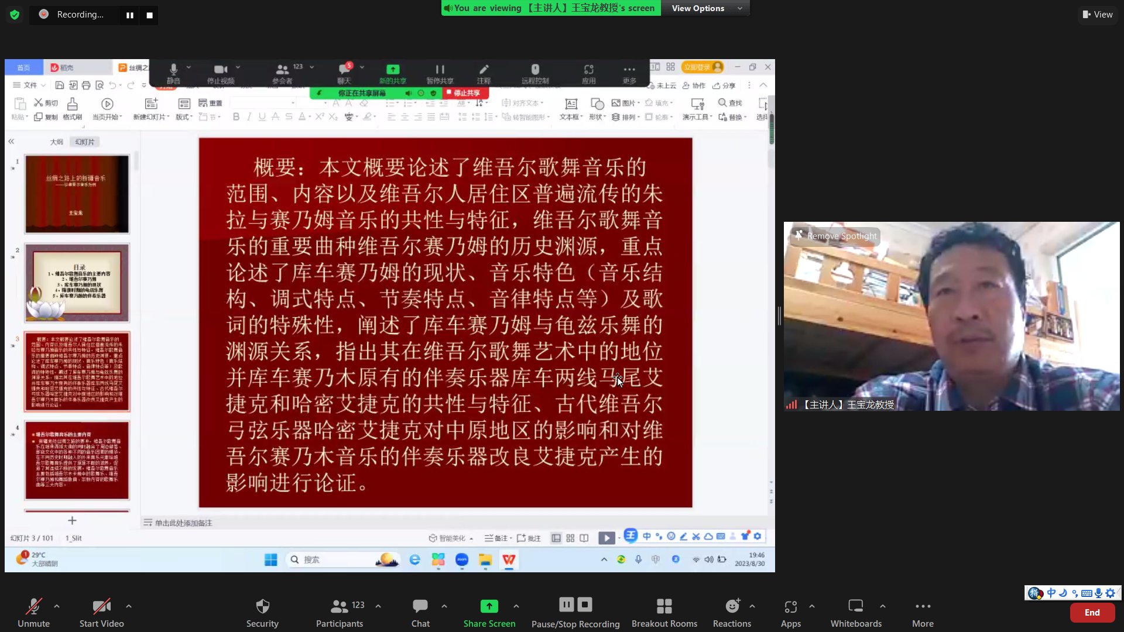The width and height of the screenshot is (1124, 632).
Task: Open Reactions smiley icon
Action: [732, 606]
